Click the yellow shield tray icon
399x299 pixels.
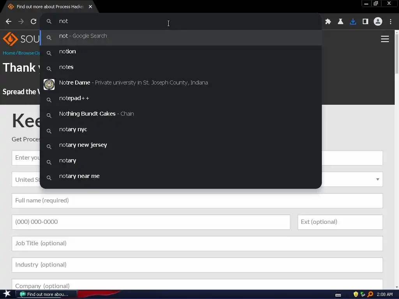tap(356, 294)
